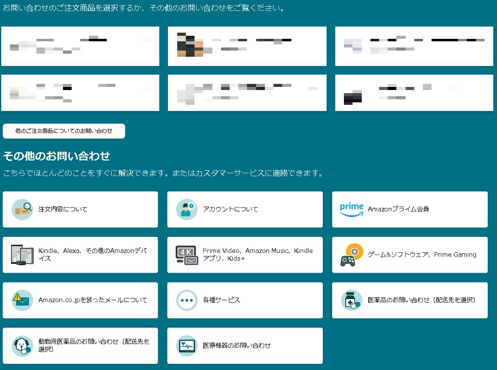The image size is (497, 370).
Task: Click the medicine bottle icon for 医薬品
Action: pyautogui.click(x=351, y=300)
